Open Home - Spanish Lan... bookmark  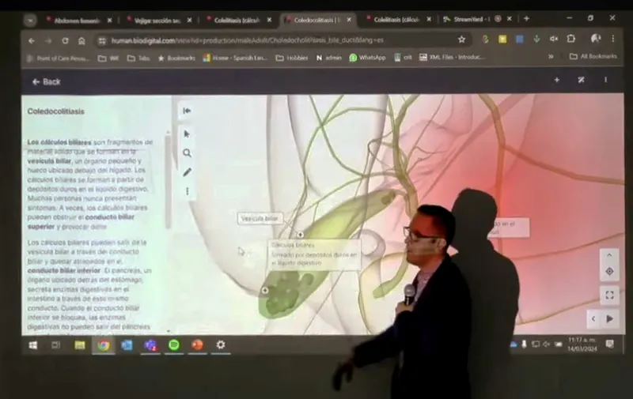tap(235, 58)
